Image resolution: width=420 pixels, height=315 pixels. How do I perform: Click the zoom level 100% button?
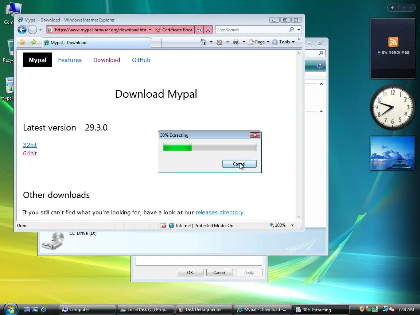pyautogui.click(x=278, y=225)
